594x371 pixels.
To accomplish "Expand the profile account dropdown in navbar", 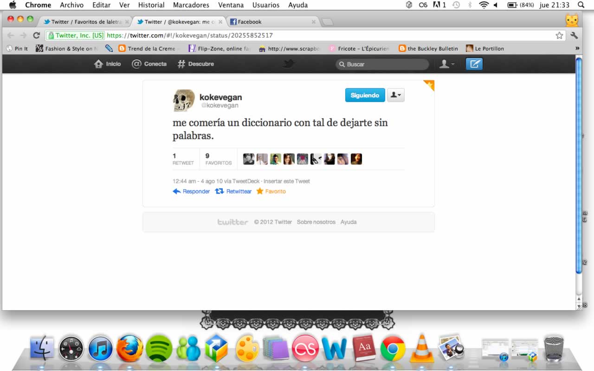I will click(447, 64).
